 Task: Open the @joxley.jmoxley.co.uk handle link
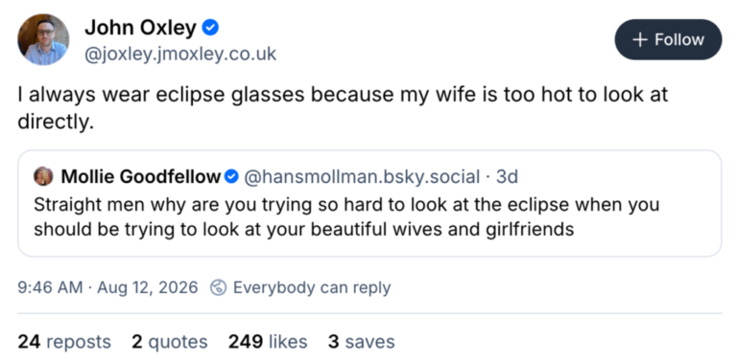pyautogui.click(x=180, y=54)
